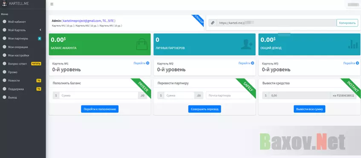
Task: Click the admin email link
Action: 82,21
